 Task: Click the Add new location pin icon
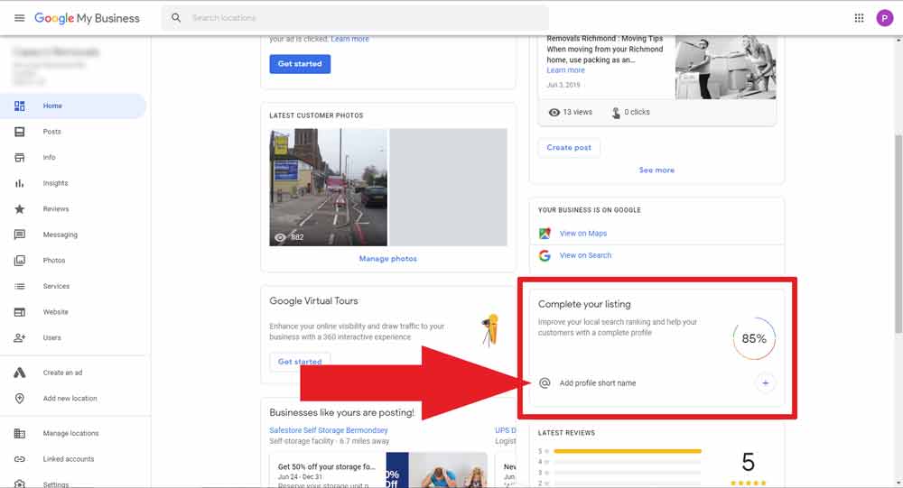click(x=20, y=398)
